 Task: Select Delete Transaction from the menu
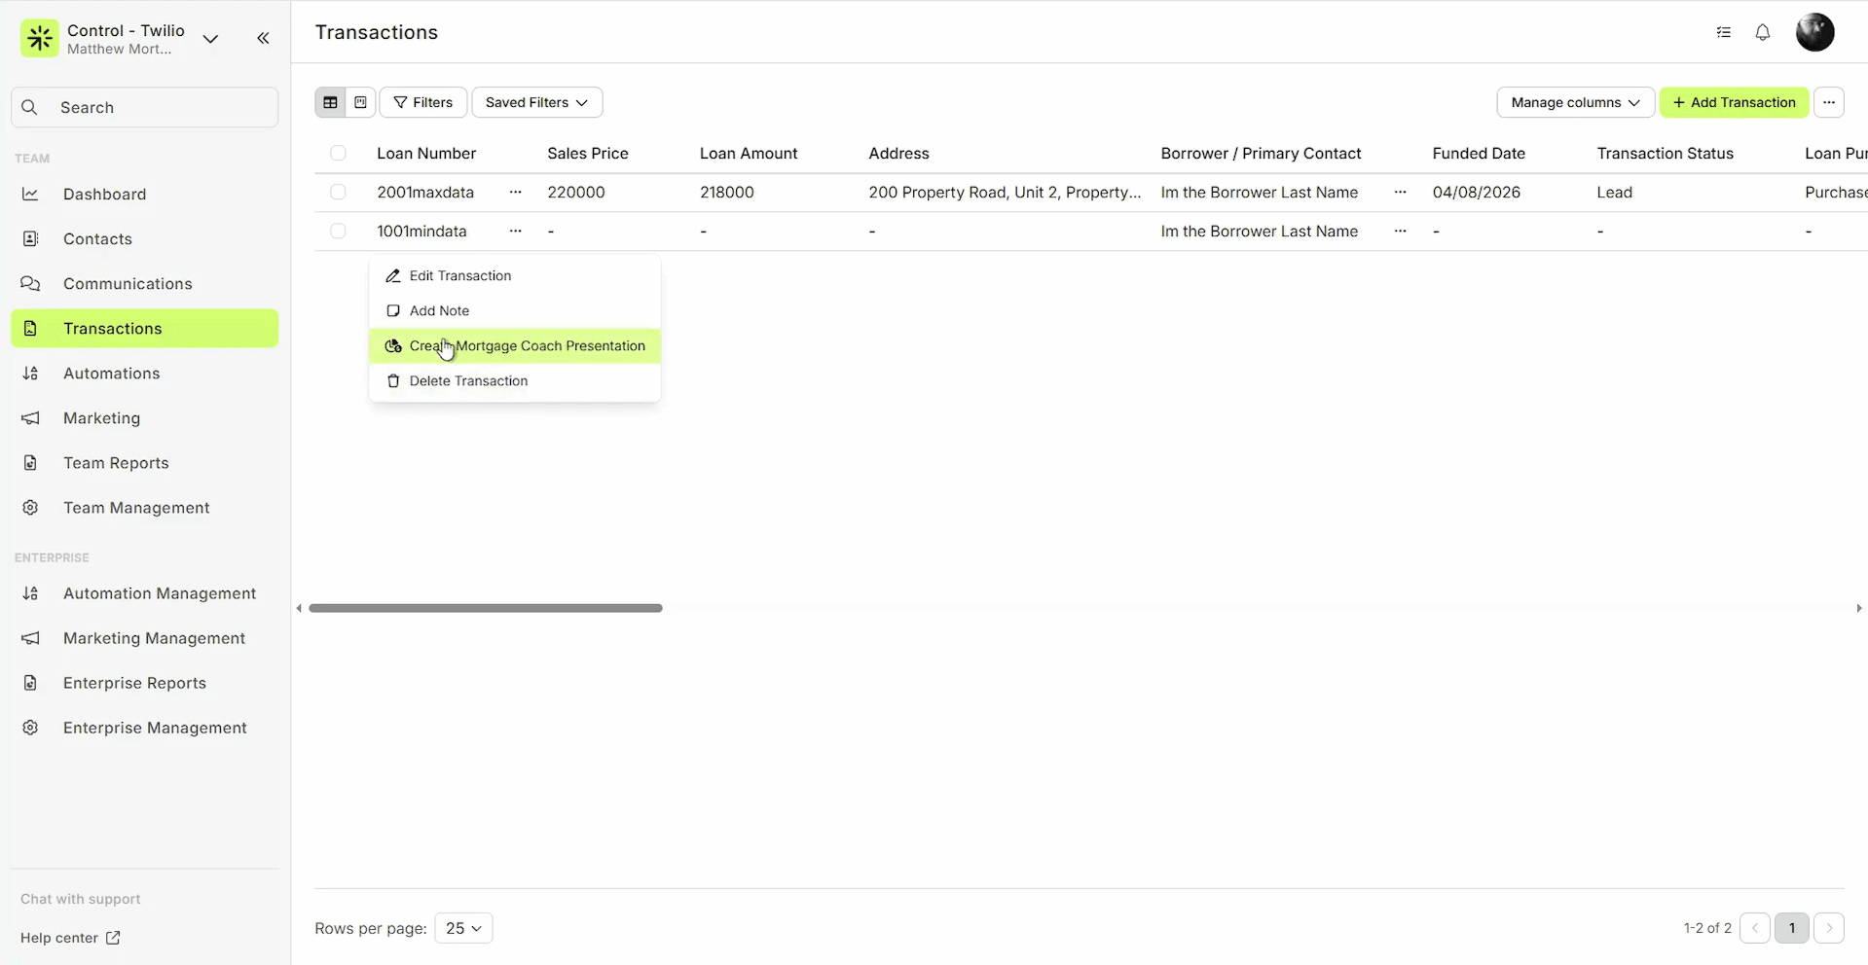[468, 380]
